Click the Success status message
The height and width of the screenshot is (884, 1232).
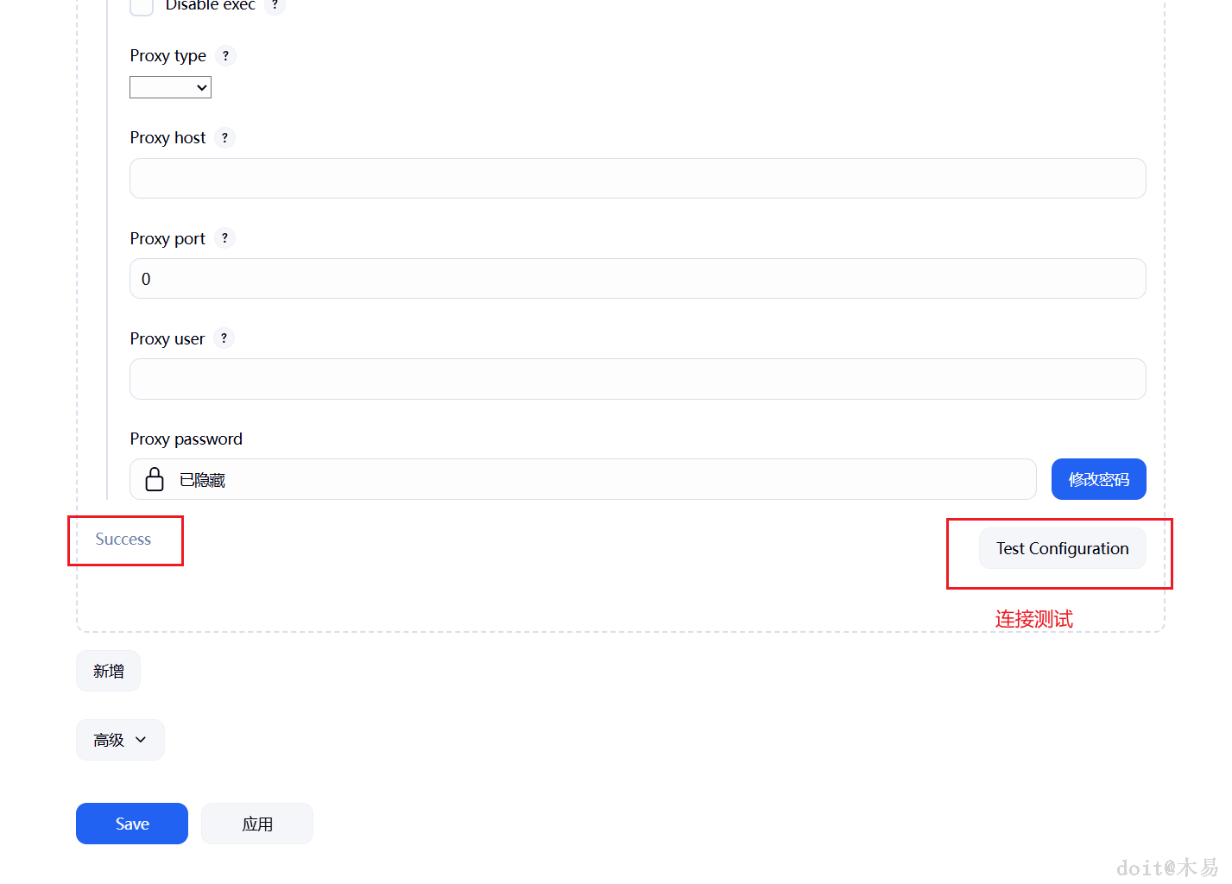click(x=123, y=540)
